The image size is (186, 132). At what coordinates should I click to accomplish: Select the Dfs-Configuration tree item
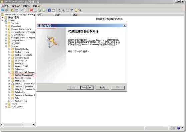(x=24, y=86)
